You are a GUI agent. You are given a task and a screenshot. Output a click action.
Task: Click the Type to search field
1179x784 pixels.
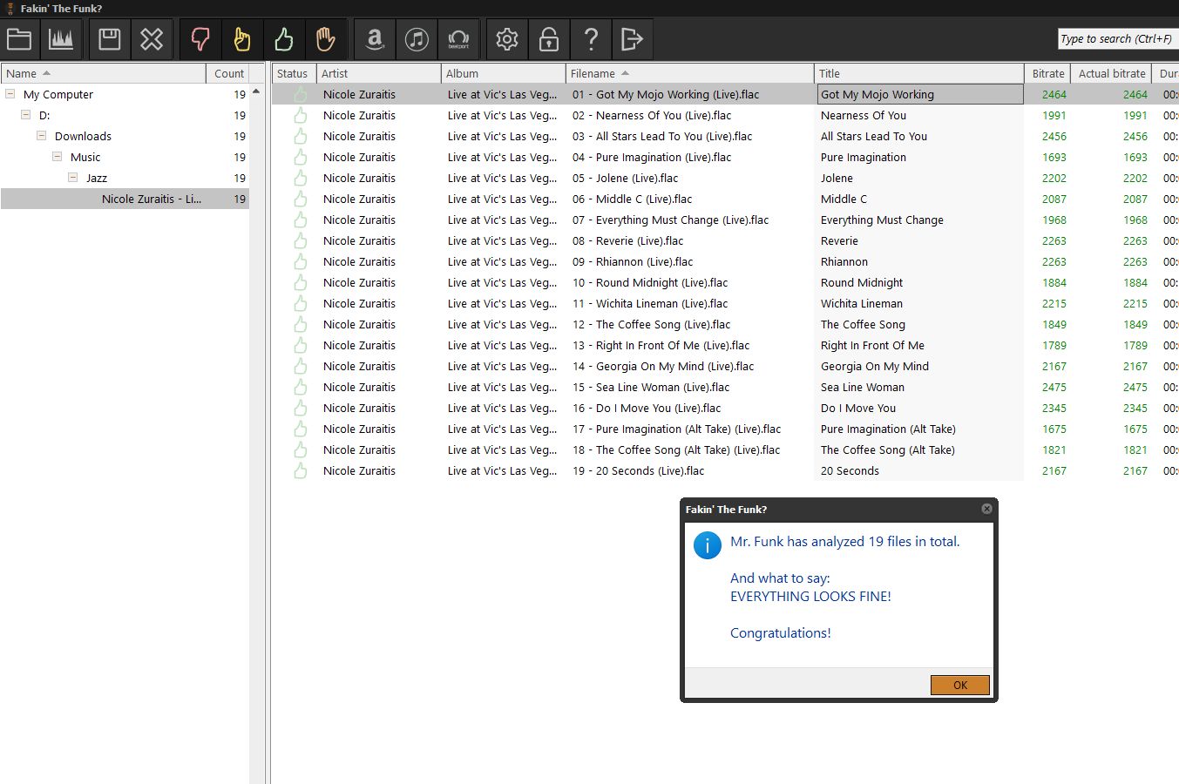[1116, 39]
